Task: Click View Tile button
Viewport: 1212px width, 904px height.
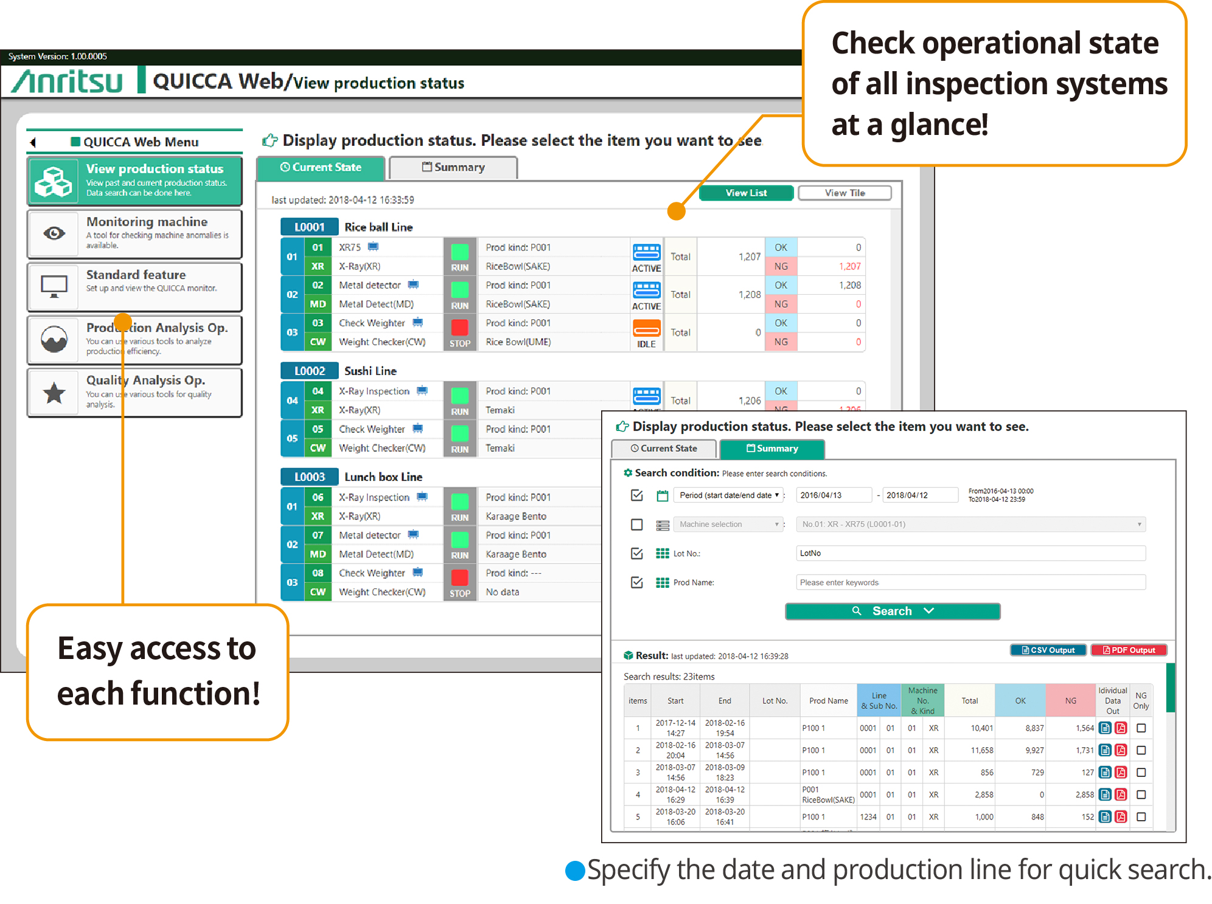Action: coord(845,193)
